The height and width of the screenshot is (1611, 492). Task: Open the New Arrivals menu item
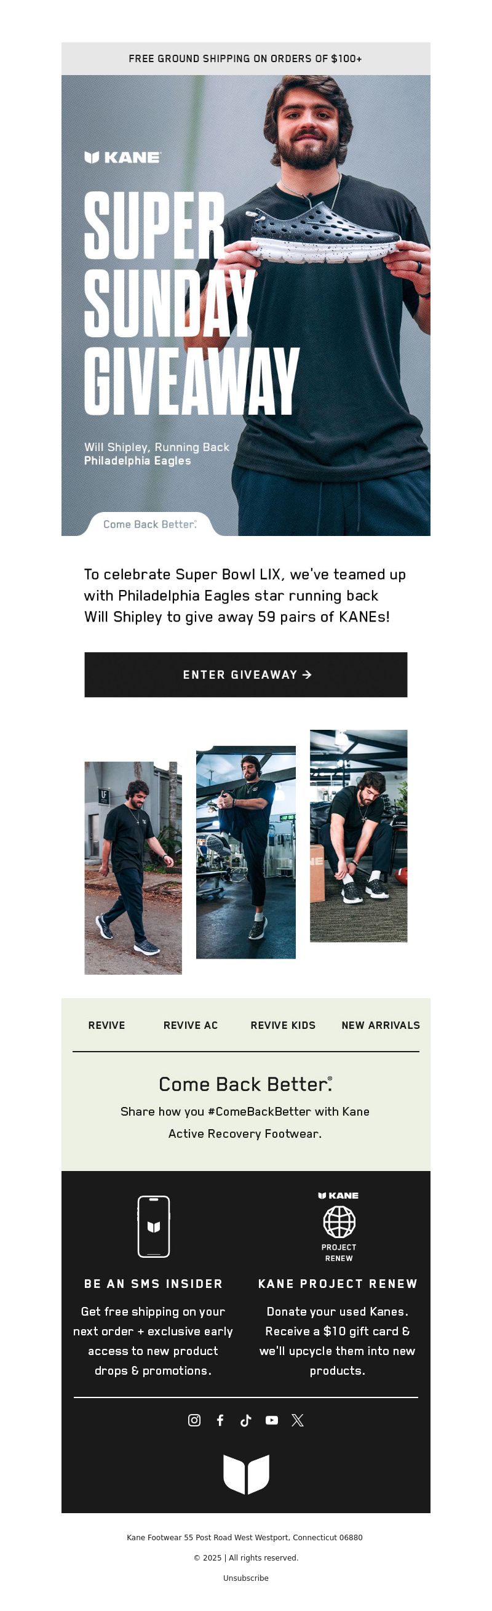pyautogui.click(x=381, y=1025)
